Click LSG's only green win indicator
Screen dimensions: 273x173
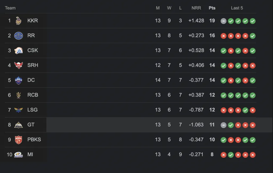(x=245, y=110)
